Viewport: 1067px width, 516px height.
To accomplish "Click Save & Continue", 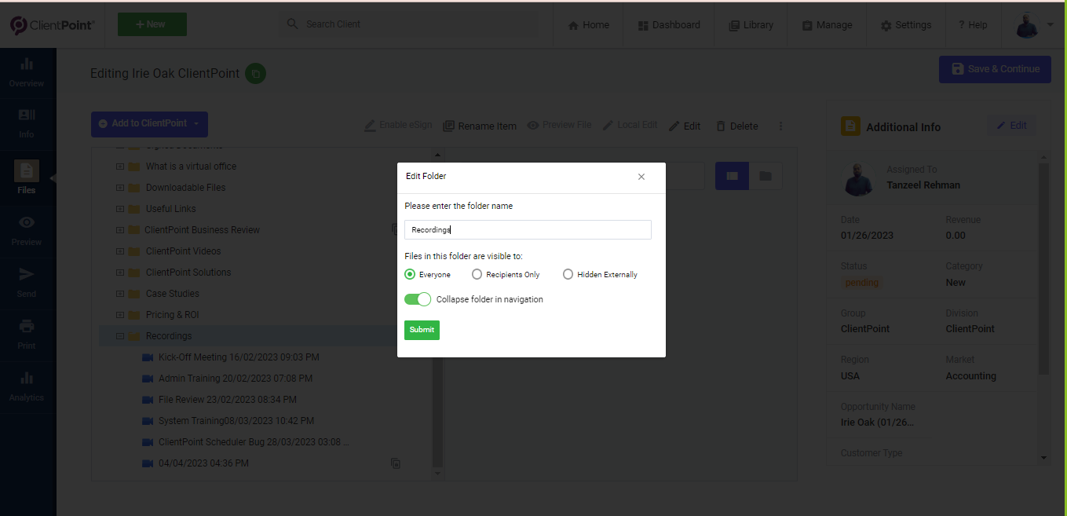I will point(995,69).
